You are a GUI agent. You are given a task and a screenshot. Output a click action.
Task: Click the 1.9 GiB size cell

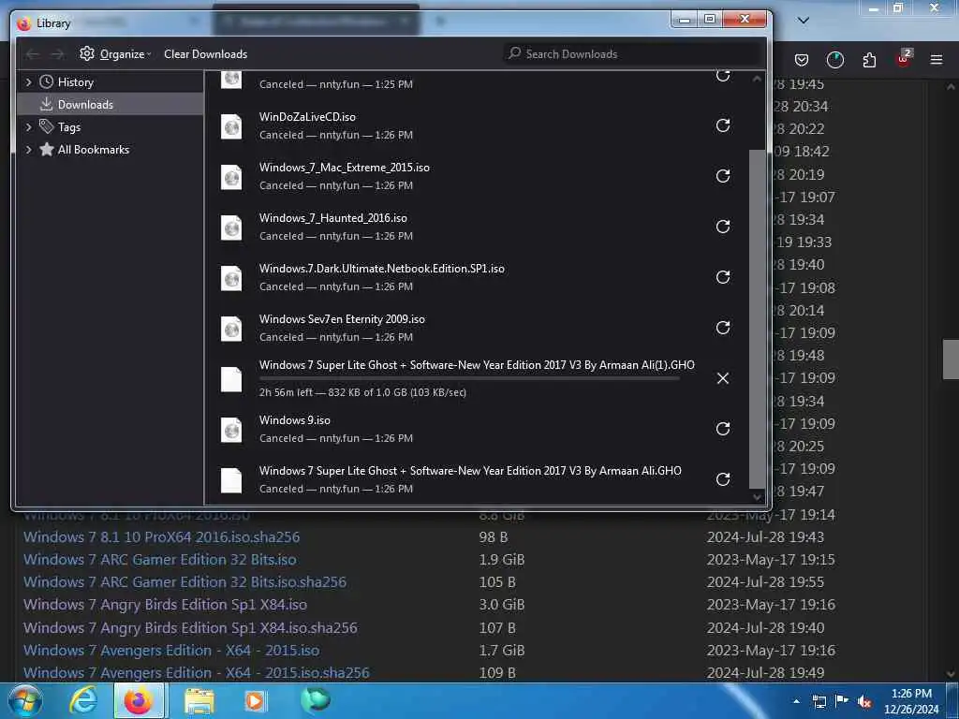[502, 560]
